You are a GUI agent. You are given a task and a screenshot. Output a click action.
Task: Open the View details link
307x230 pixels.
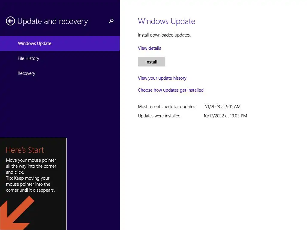click(x=149, y=48)
